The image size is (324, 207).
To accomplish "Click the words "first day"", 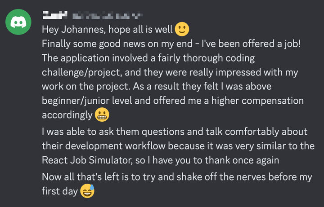I will (x=59, y=191).
